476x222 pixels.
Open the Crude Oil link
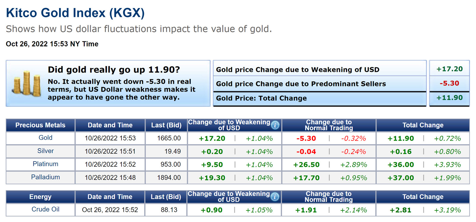[x=46, y=209]
